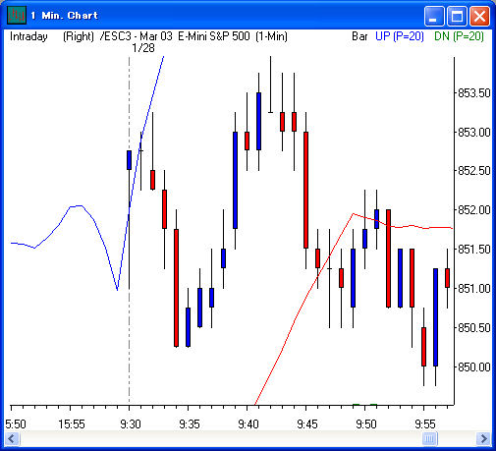Click the horizontal scrollbar thumb
Image resolution: width=496 pixels, height=451 pixels.
click(429, 438)
